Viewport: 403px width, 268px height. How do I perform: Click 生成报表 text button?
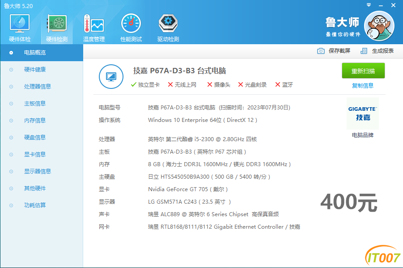tap(383, 51)
